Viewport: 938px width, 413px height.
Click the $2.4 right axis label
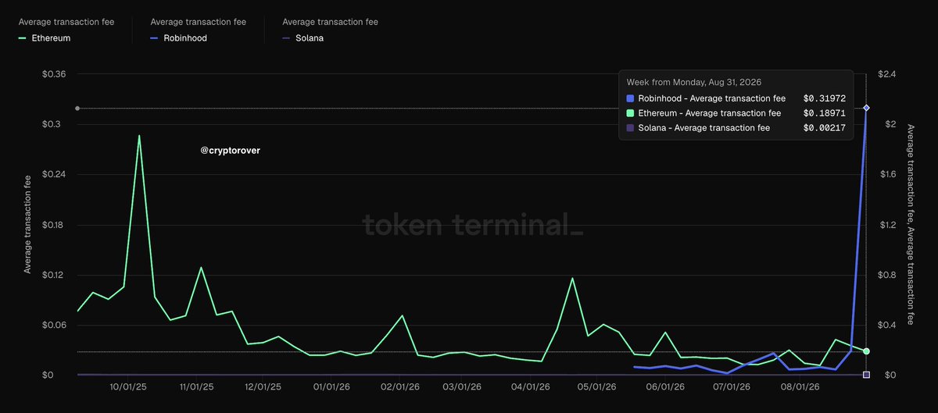(x=887, y=74)
